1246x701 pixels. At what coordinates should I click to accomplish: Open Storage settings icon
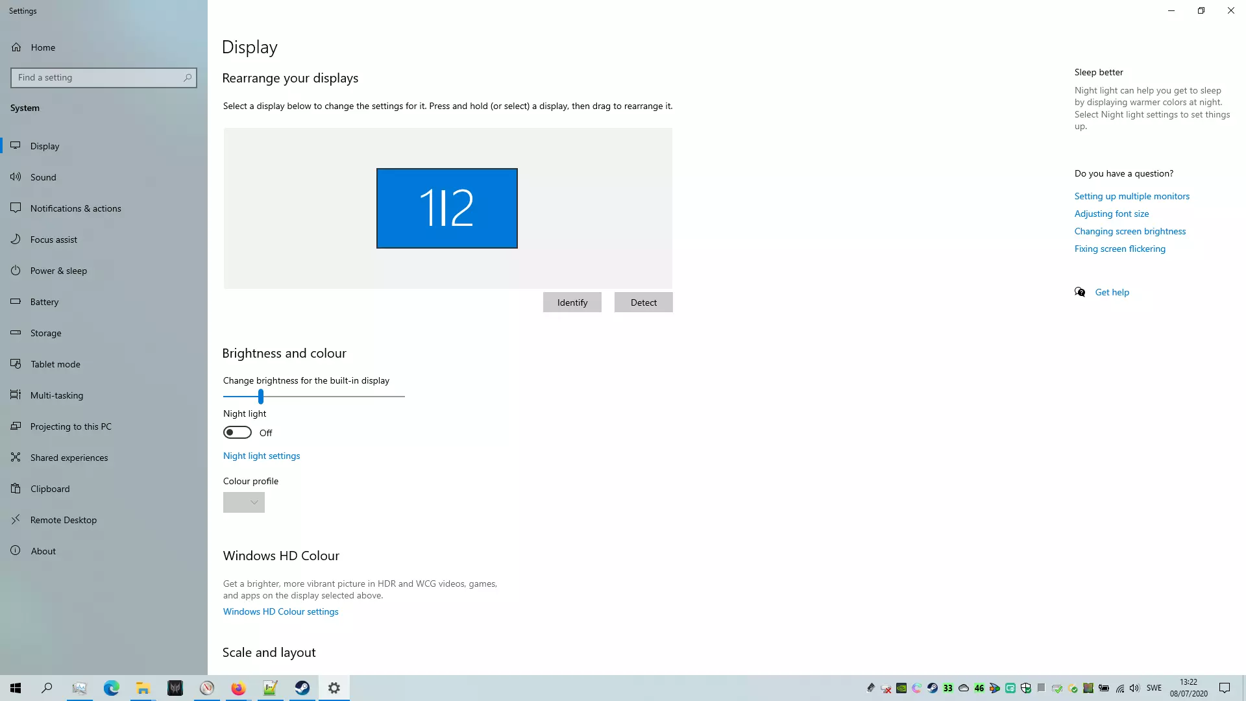pyautogui.click(x=16, y=333)
